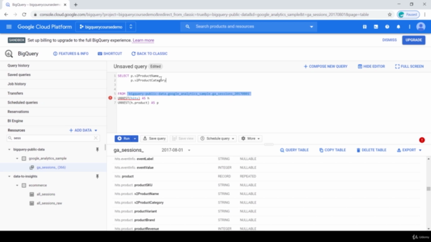The width and height of the screenshot is (431, 242).
Task: Open Reservations
Action: 18,112
